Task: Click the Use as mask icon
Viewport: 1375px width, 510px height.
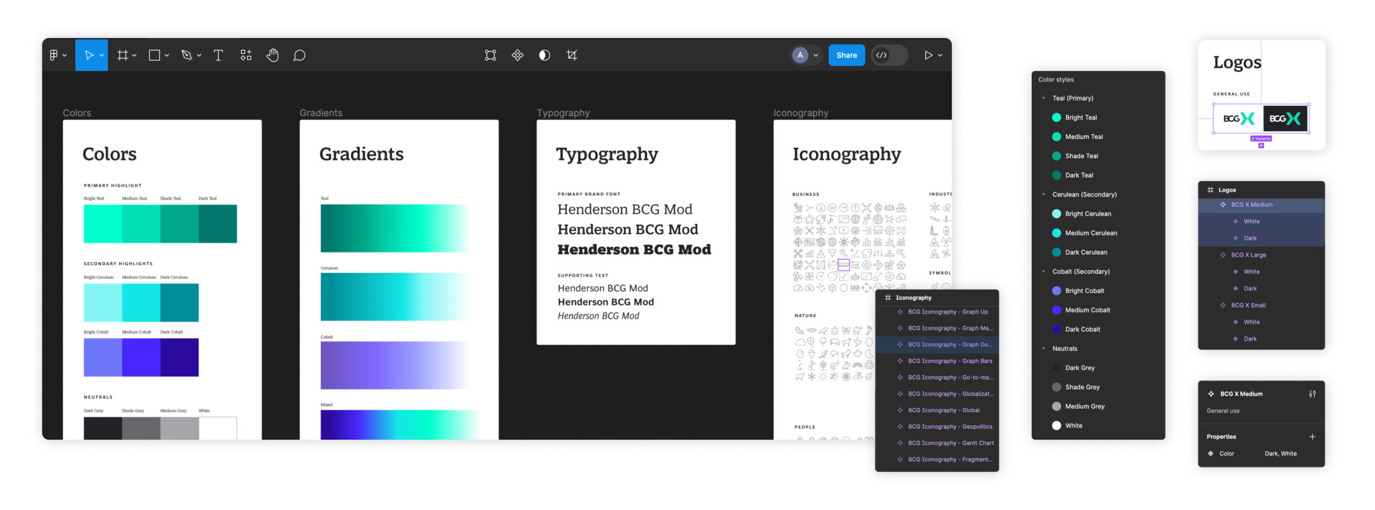Action: click(x=545, y=55)
